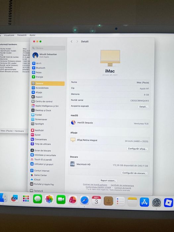This screenshot has height=232, width=174.
Task: Open iCloud settings in sidebar
Action: pos(35,180)
